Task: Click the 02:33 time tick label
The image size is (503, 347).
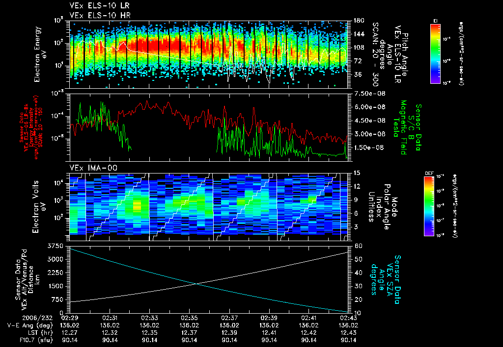Action: pyautogui.click(x=149, y=318)
